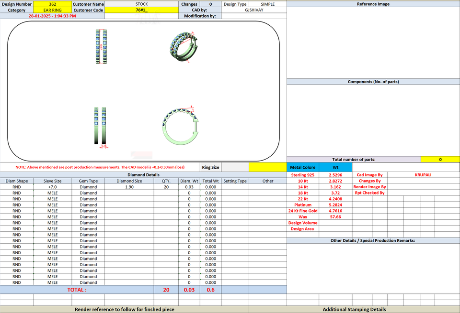Viewport: 460px width, 313px height.
Task: Select the Changes count cell showing 0
Action: (210, 4)
